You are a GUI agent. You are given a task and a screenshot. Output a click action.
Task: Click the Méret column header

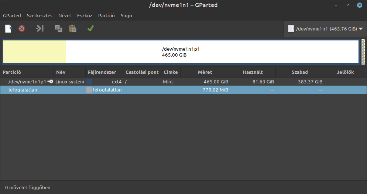click(205, 72)
